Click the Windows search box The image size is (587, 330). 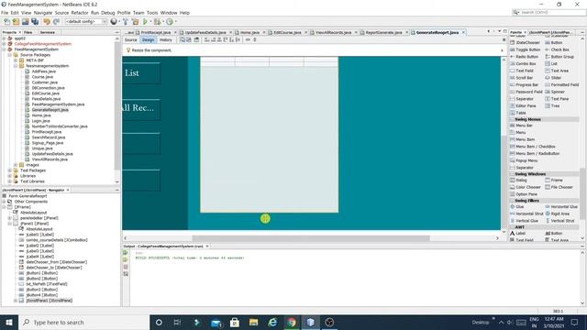83,322
